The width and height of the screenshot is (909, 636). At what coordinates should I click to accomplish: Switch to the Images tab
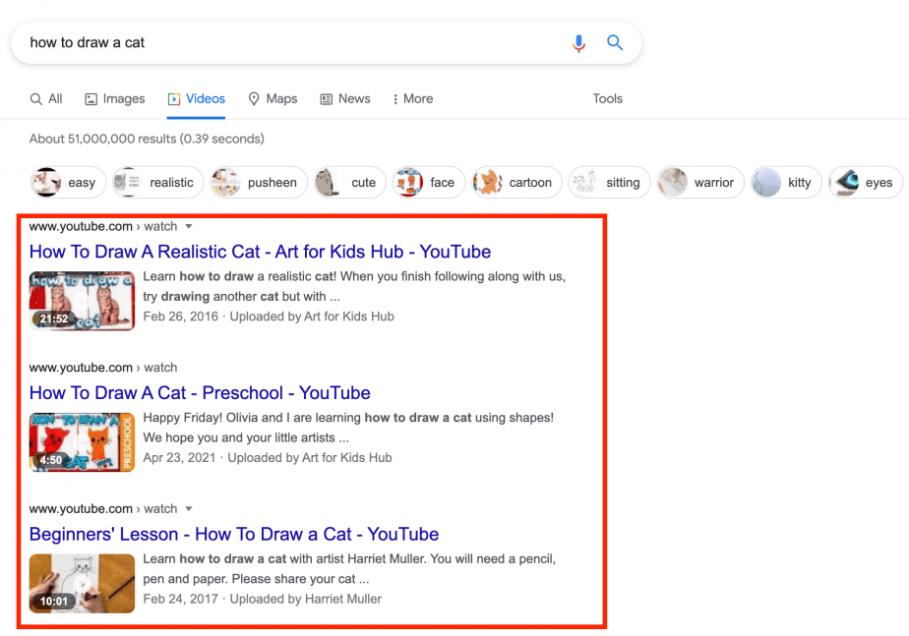pos(115,99)
